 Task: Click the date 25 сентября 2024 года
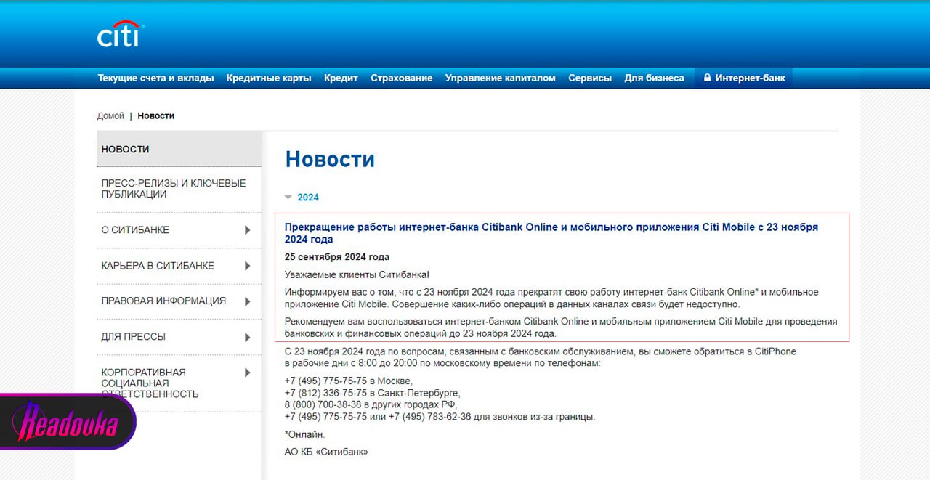tap(337, 256)
